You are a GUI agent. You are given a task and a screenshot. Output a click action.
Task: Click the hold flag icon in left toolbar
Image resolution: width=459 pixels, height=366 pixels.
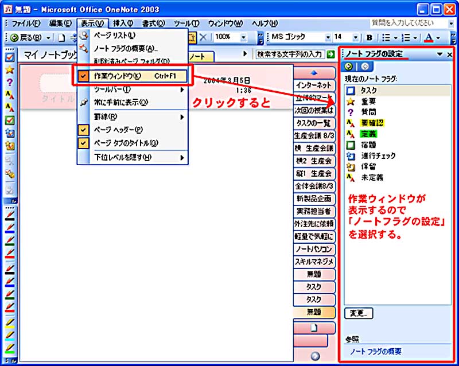pos(10,146)
